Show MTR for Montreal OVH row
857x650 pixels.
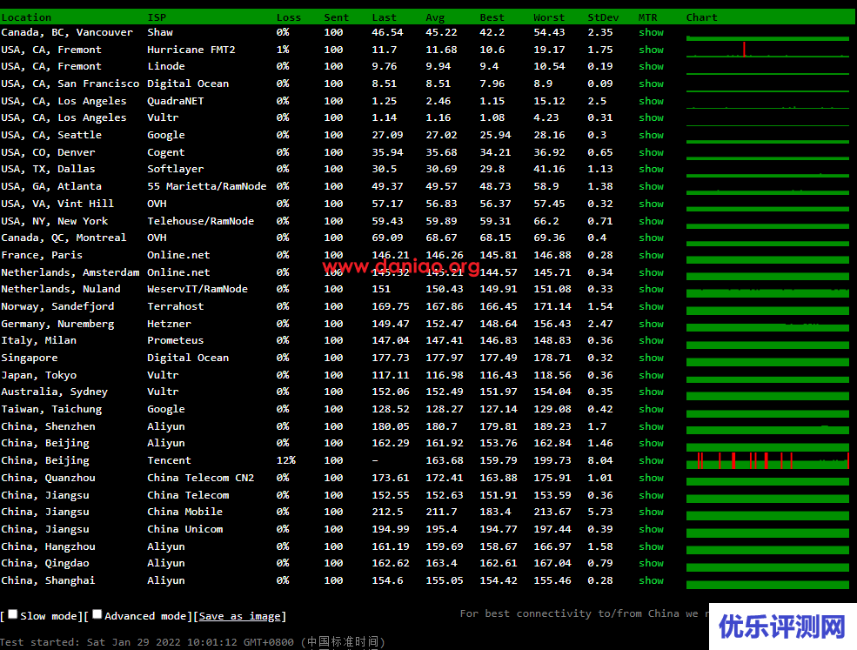651,238
